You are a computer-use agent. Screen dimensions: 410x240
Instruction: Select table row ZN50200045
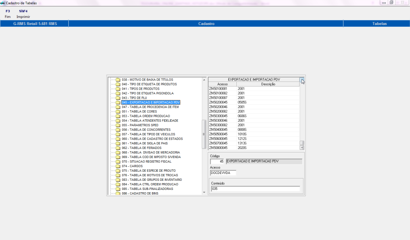tap(254, 102)
